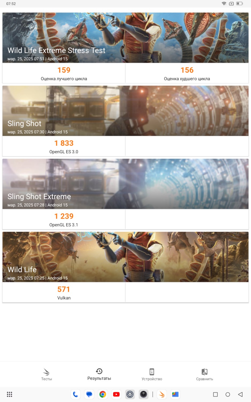This screenshot has height=402, width=251.
Task: Open the Тесты tab icon
Action: point(46,372)
